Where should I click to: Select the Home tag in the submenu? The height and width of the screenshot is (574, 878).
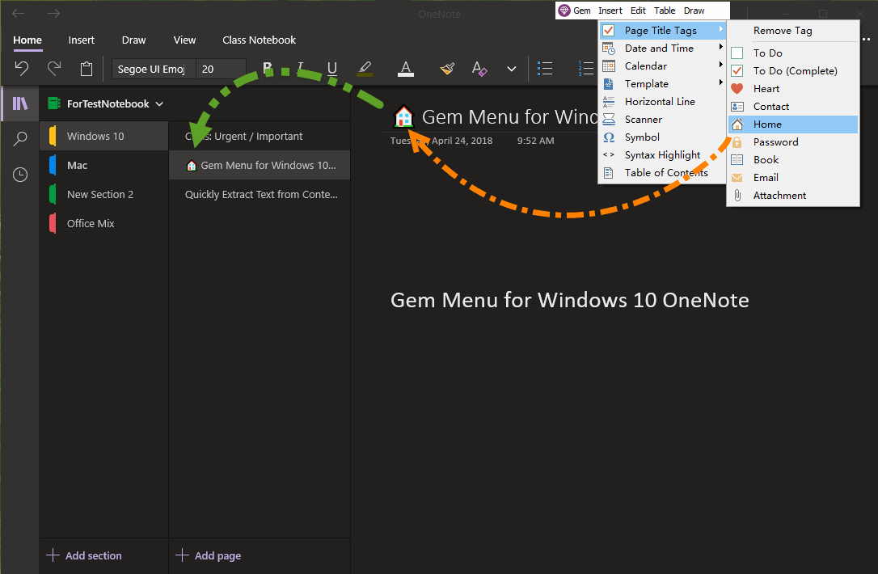click(793, 125)
